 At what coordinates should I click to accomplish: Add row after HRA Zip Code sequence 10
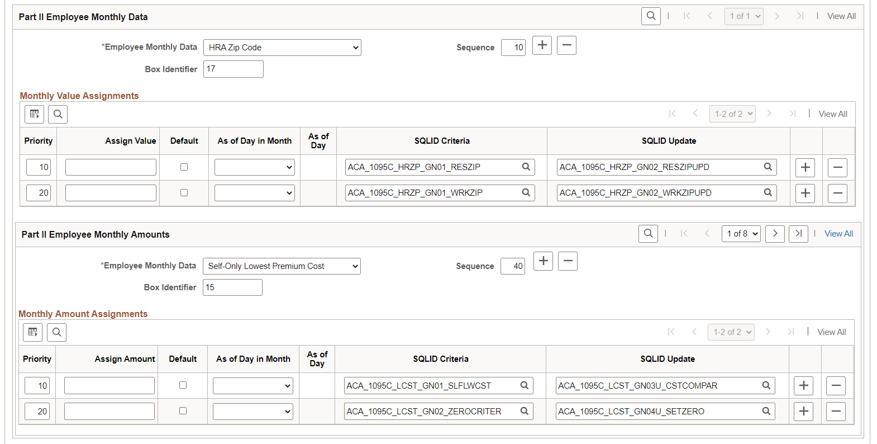(542, 45)
